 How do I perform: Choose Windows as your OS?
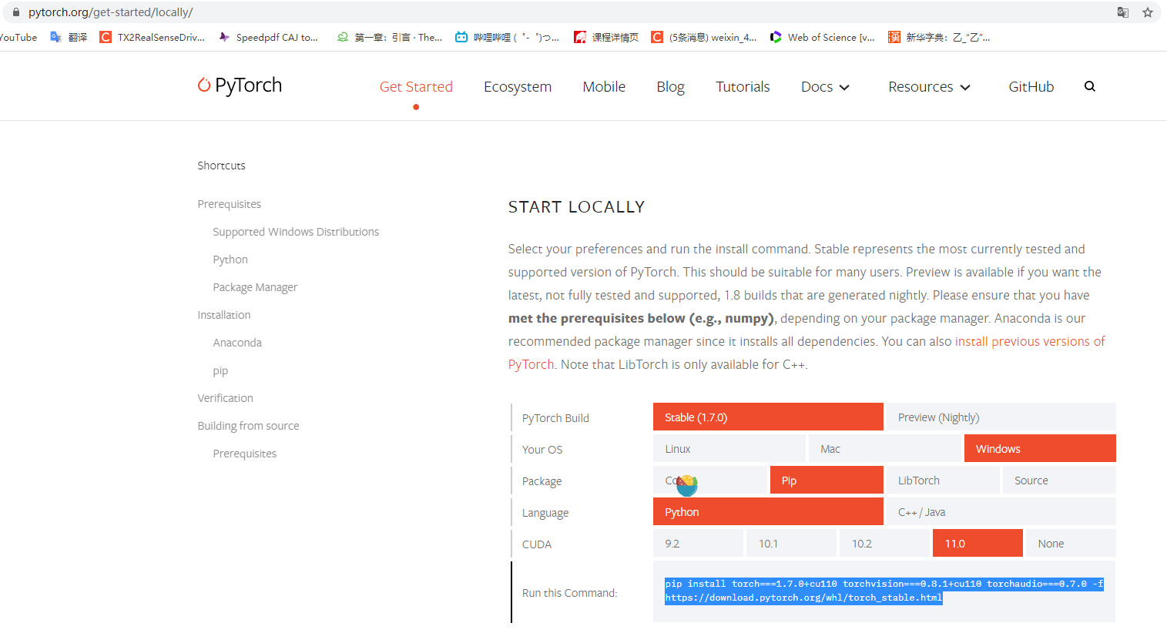coord(1040,448)
